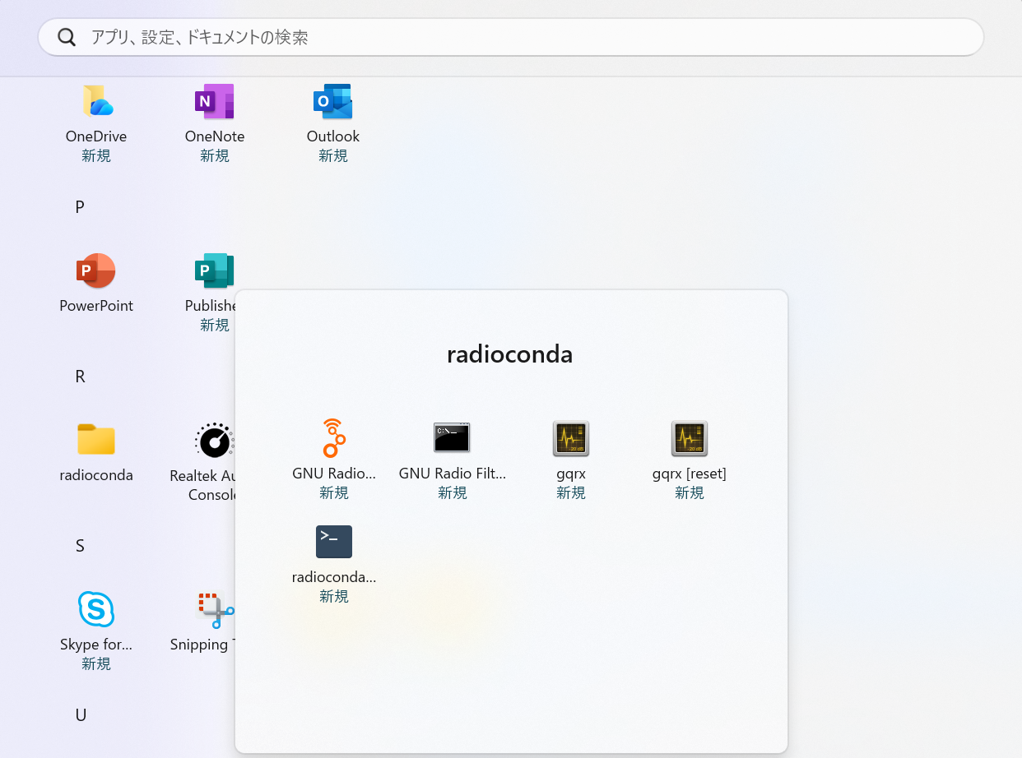This screenshot has height=758, width=1022.
Task: Launch GNU Radio Filter design terminal icon
Action: coord(452,438)
